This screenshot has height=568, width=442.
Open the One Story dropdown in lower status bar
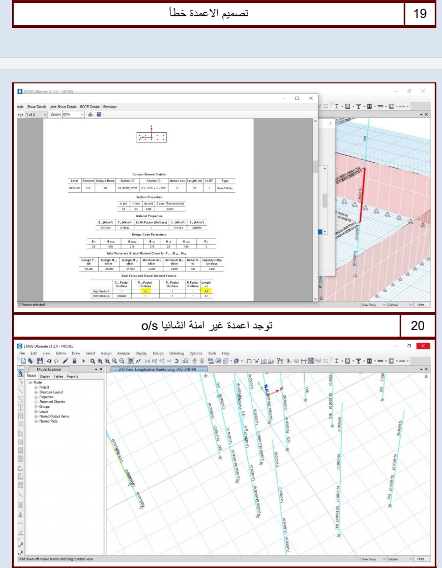[x=373, y=559]
